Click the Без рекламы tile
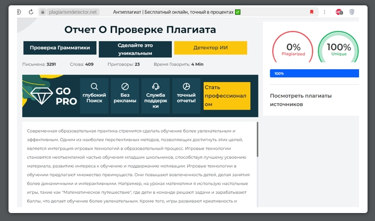The image size is (375, 221). point(125,96)
